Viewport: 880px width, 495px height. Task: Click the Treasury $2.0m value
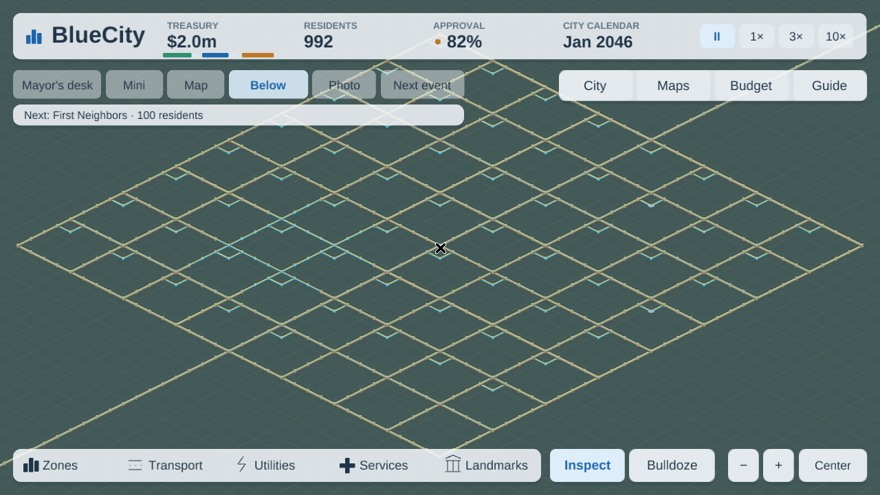[192, 42]
